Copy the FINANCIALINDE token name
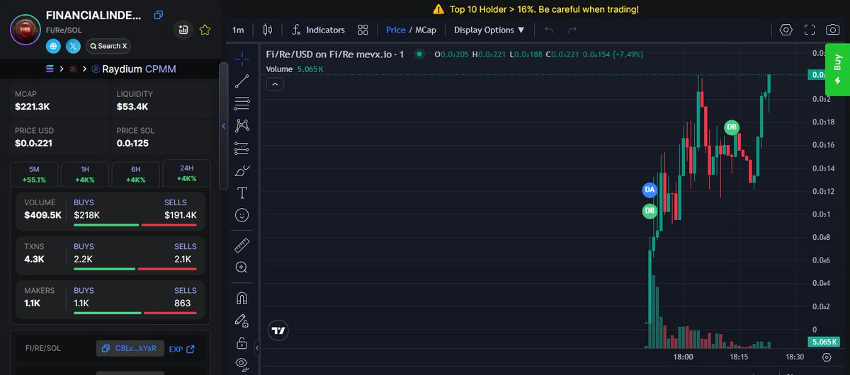Image resolution: width=850 pixels, height=375 pixels. coord(159,15)
